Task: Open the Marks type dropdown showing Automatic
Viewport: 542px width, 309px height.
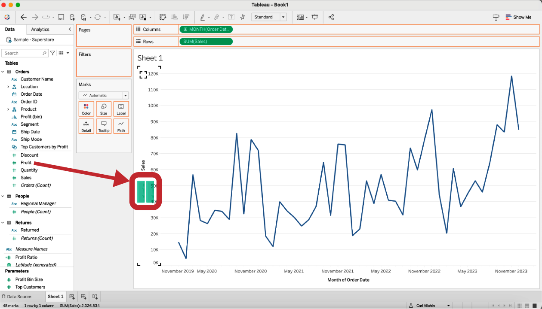Action: [x=104, y=95]
